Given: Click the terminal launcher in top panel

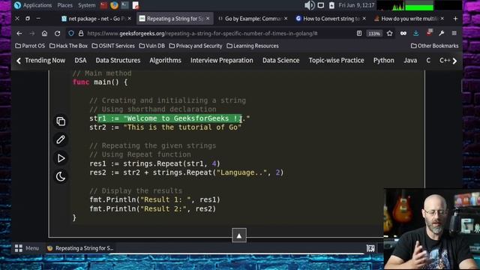Looking at the screenshot, I should tap(124, 5).
